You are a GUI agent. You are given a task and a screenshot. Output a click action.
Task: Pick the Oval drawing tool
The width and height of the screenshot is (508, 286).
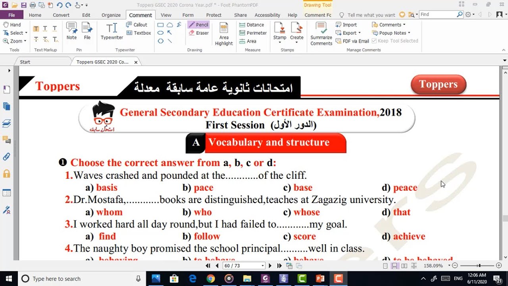tap(161, 33)
